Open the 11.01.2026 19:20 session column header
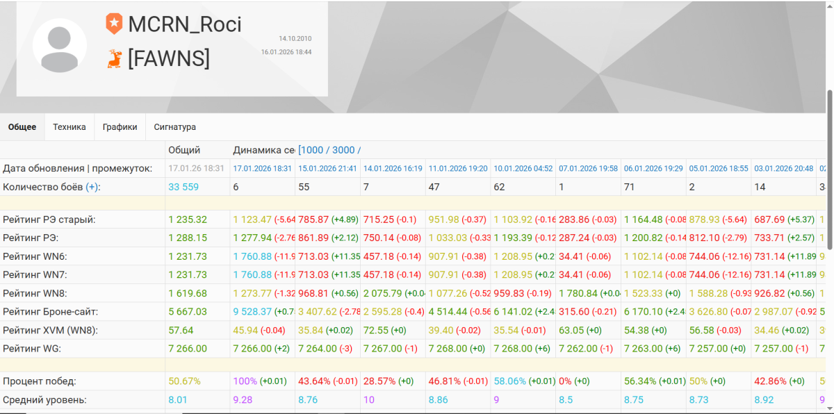Screen dimensions: 834x414 (x=458, y=169)
